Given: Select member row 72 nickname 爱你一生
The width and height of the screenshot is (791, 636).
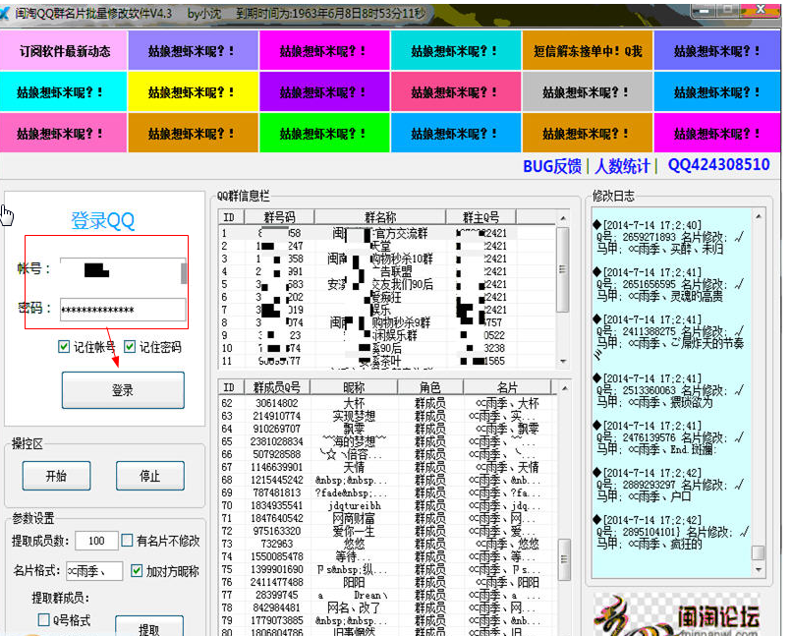Looking at the screenshot, I should [x=387, y=531].
